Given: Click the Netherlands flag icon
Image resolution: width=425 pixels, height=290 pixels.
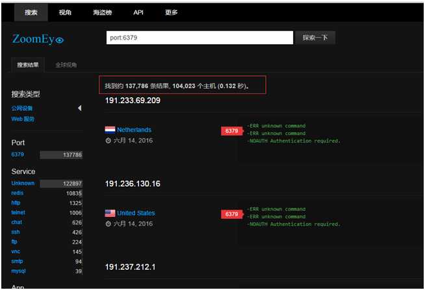Looking at the screenshot, I should click(x=110, y=130).
